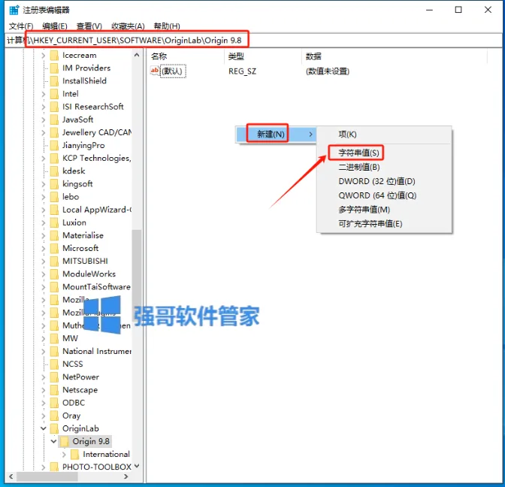Select 可扩充字符串值(E) from the submenu

pyautogui.click(x=370, y=224)
